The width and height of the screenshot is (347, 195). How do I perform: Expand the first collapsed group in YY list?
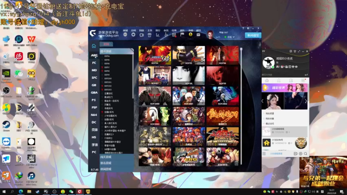pyautogui.click(x=264, y=114)
